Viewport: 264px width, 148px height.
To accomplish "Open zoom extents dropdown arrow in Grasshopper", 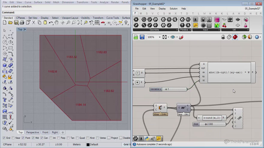I will point(168,37).
